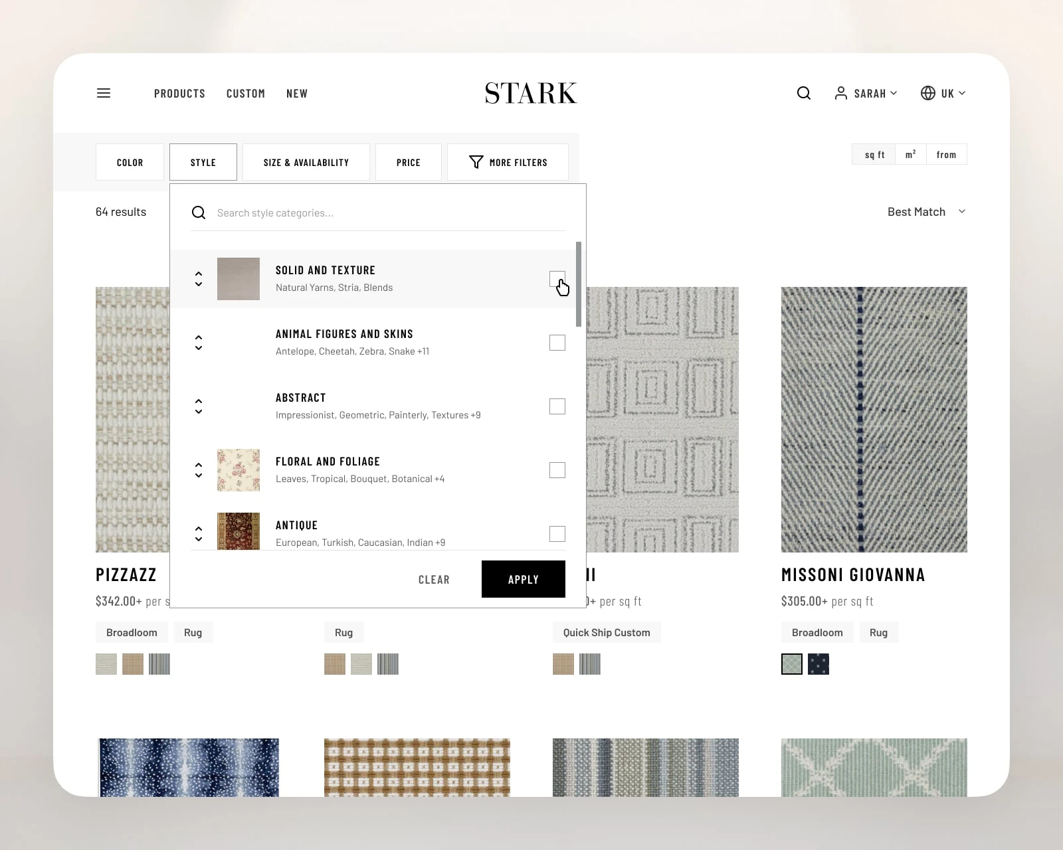Open the UK region dropdown
The height and width of the screenshot is (850, 1063).
[x=943, y=93]
